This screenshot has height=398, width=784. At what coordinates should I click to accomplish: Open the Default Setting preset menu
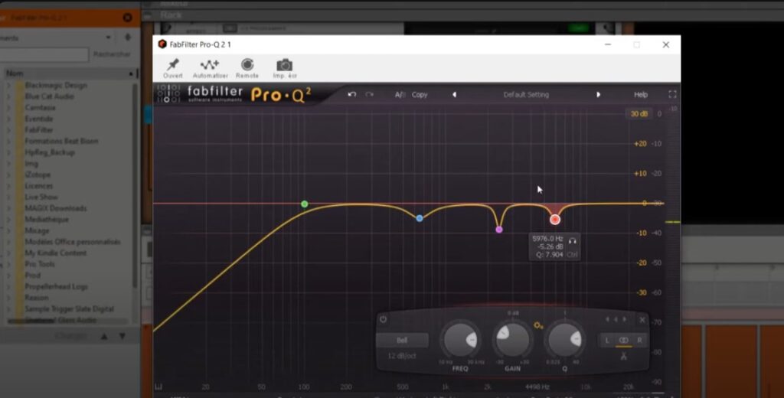pyautogui.click(x=526, y=94)
